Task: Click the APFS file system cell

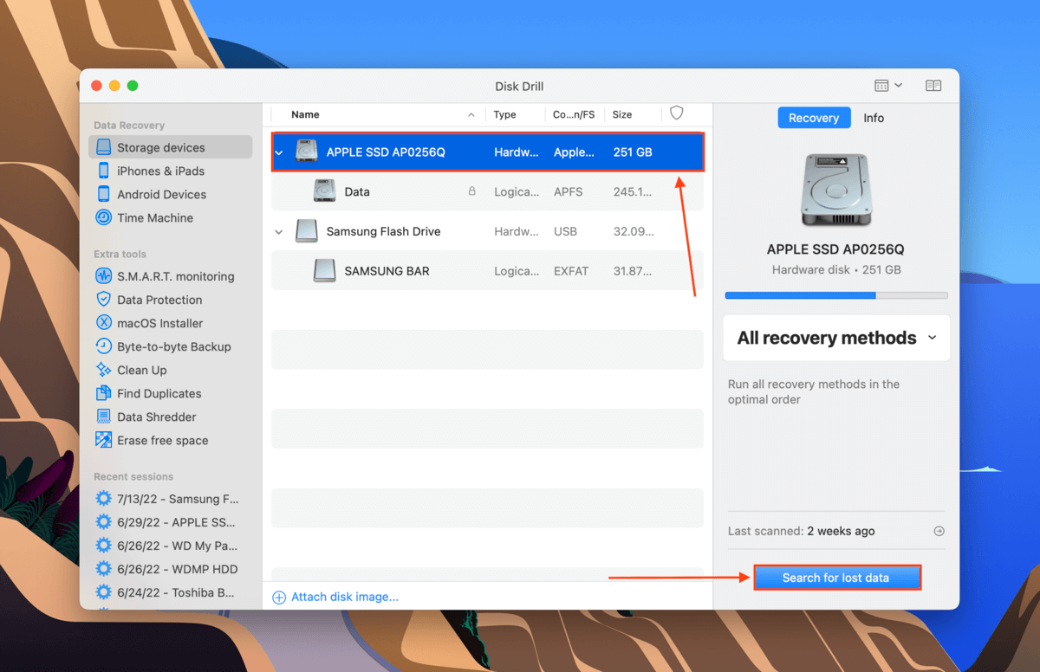Action: [569, 191]
